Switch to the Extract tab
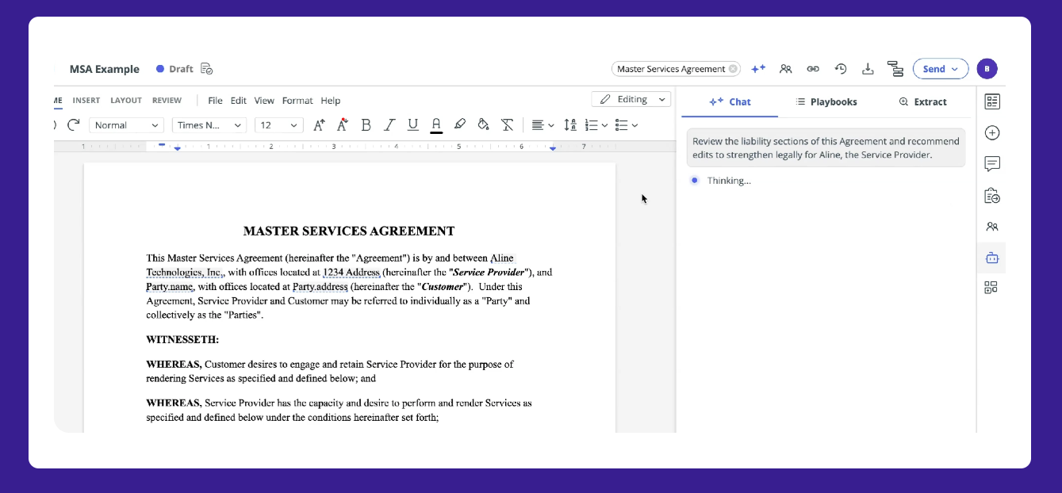 [922, 101]
